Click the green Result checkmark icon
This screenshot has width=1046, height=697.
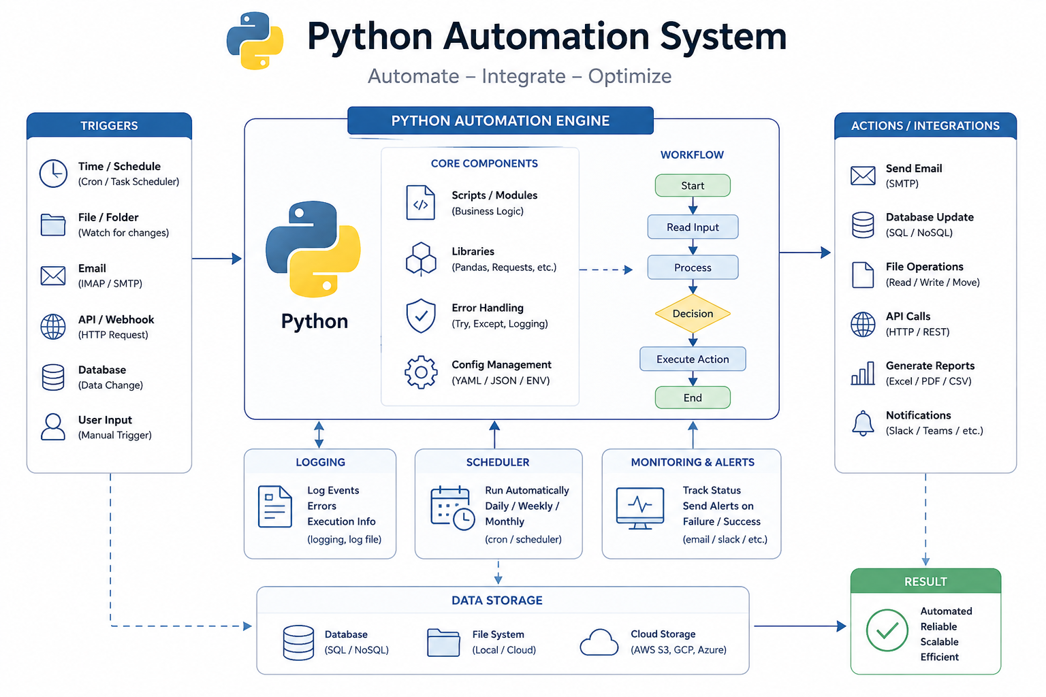pyautogui.click(x=887, y=630)
